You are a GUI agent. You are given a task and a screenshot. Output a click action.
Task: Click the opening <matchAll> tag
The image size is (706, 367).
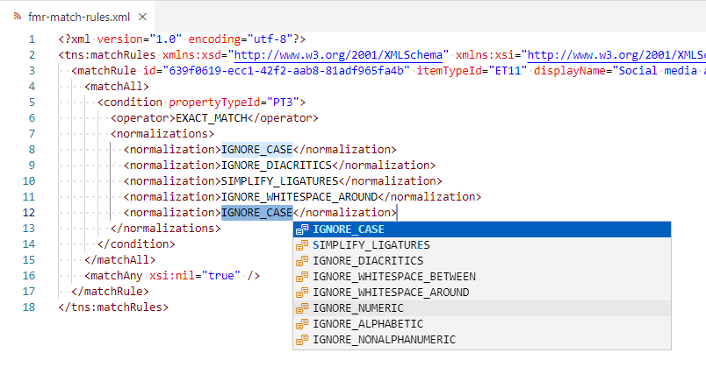tap(117, 87)
